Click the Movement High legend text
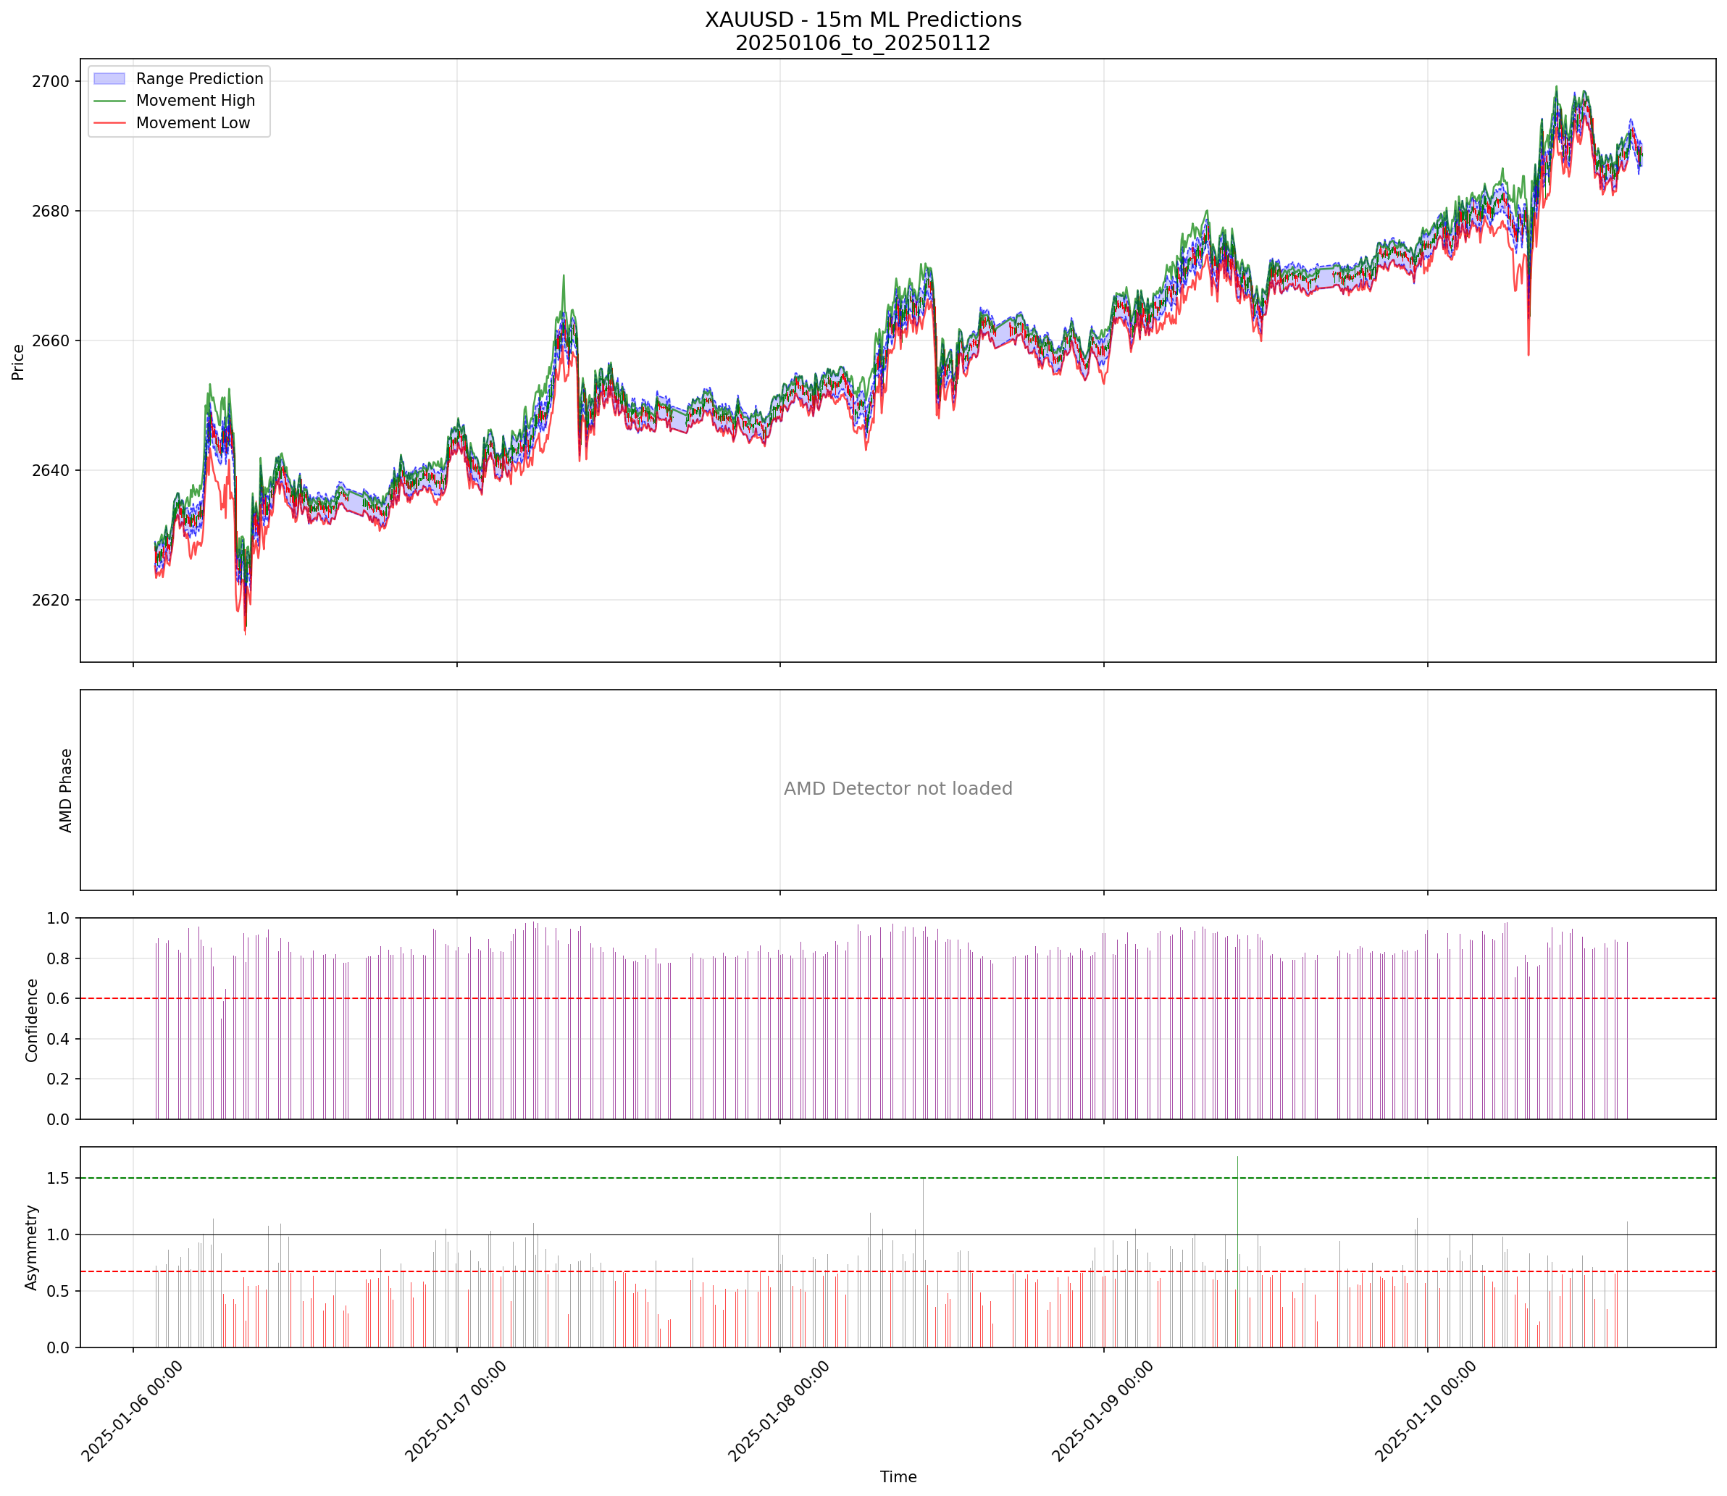1727x1496 pixels. pos(196,101)
